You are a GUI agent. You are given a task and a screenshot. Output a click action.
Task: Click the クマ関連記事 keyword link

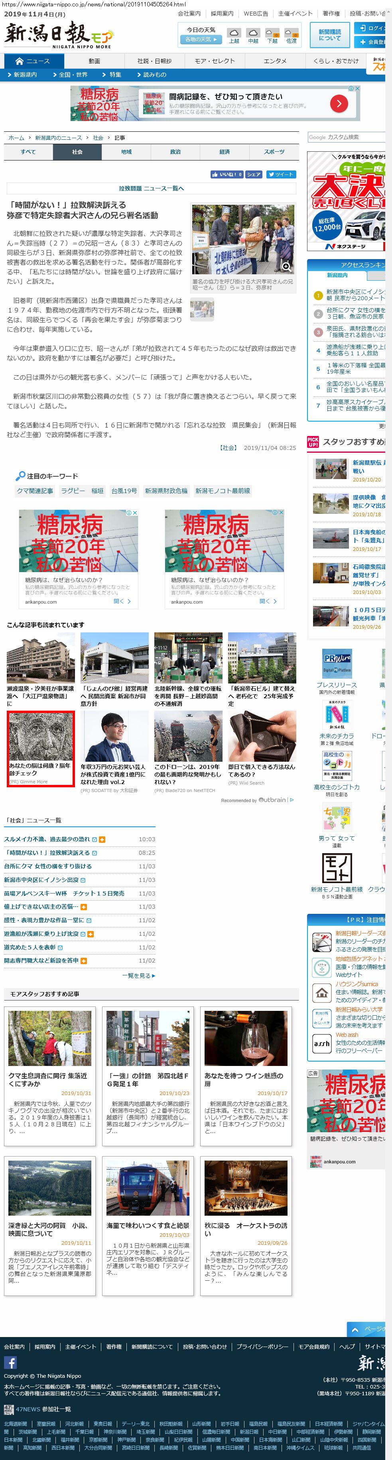point(35,491)
